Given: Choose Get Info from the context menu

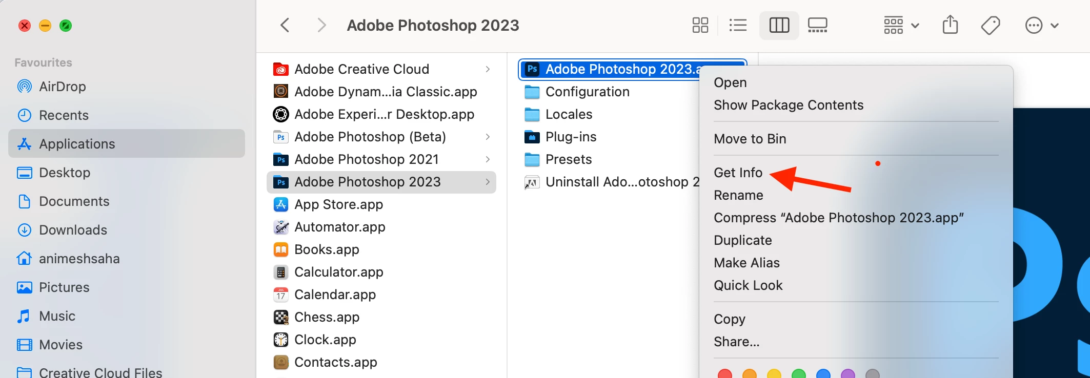Looking at the screenshot, I should (x=738, y=173).
